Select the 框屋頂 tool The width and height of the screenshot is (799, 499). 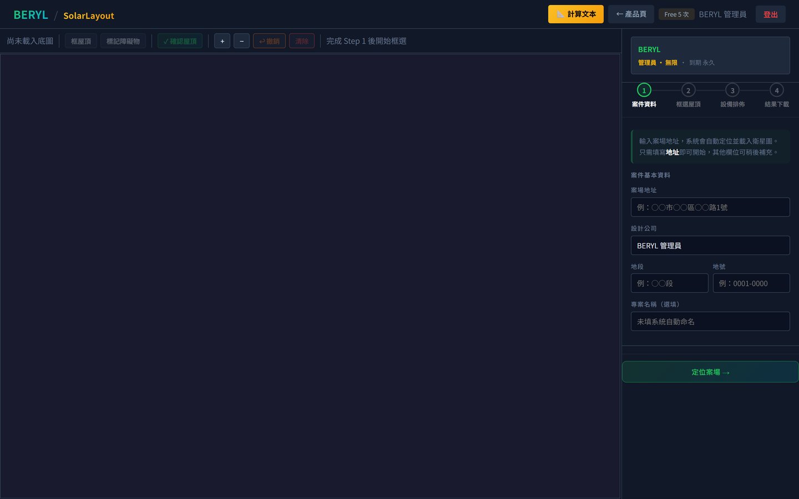pos(81,41)
